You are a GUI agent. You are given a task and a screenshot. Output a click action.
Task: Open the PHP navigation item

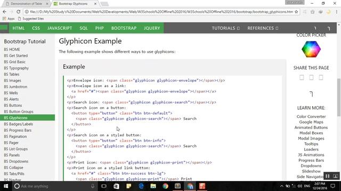[100, 28]
